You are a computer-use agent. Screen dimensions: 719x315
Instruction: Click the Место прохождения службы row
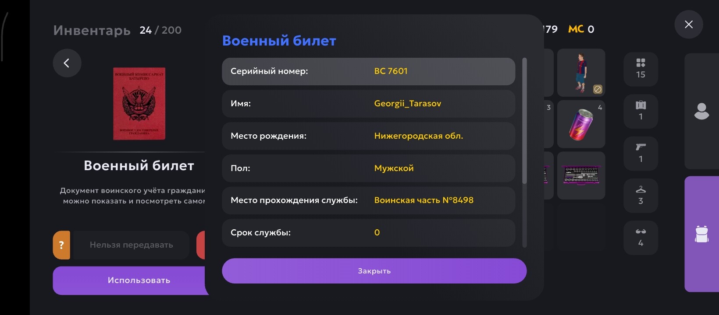368,200
